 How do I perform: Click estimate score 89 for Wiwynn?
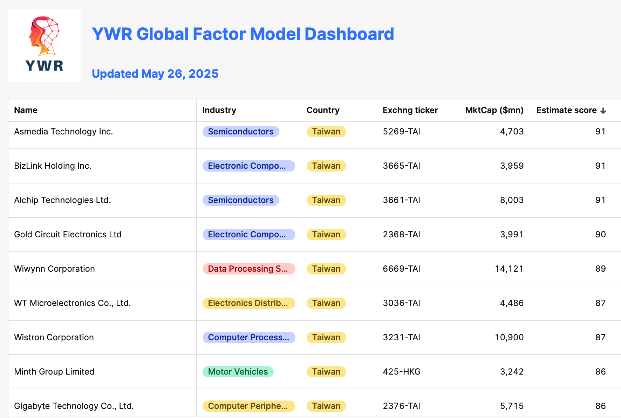(601, 269)
